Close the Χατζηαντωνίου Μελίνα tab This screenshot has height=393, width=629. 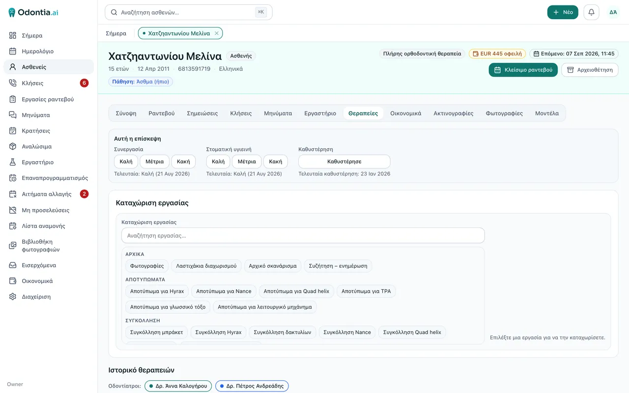click(x=217, y=33)
